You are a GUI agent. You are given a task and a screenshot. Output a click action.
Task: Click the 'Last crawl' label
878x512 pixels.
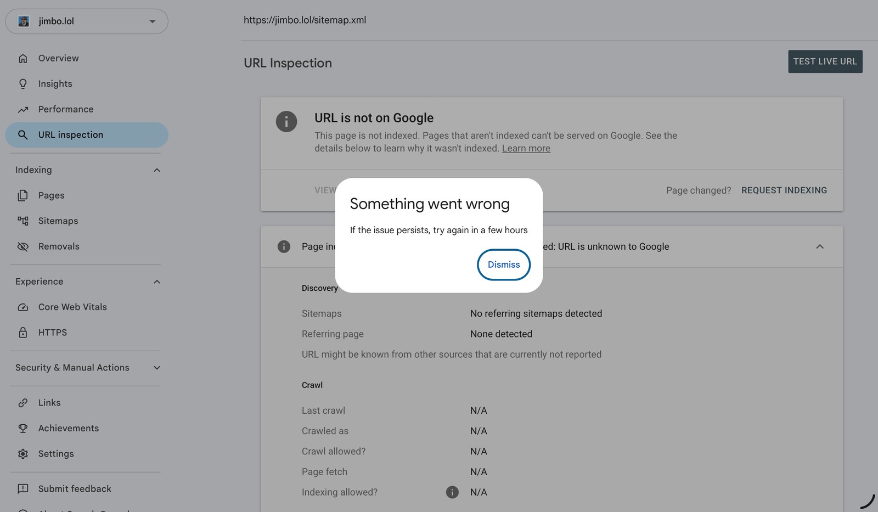(323, 410)
